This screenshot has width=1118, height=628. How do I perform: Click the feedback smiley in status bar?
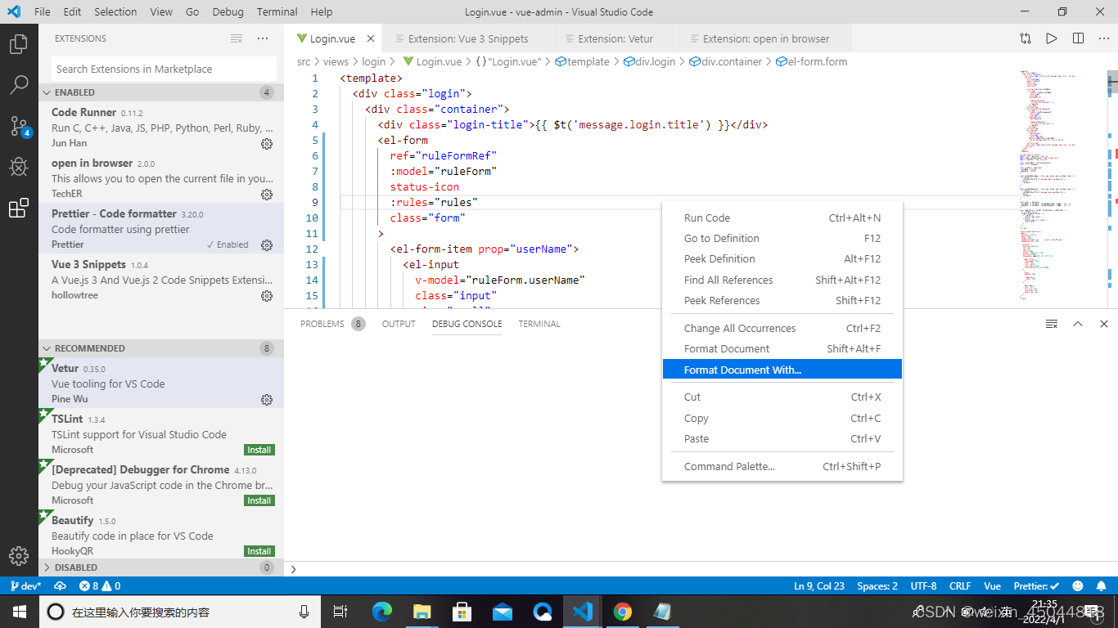click(x=1078, y=586)
